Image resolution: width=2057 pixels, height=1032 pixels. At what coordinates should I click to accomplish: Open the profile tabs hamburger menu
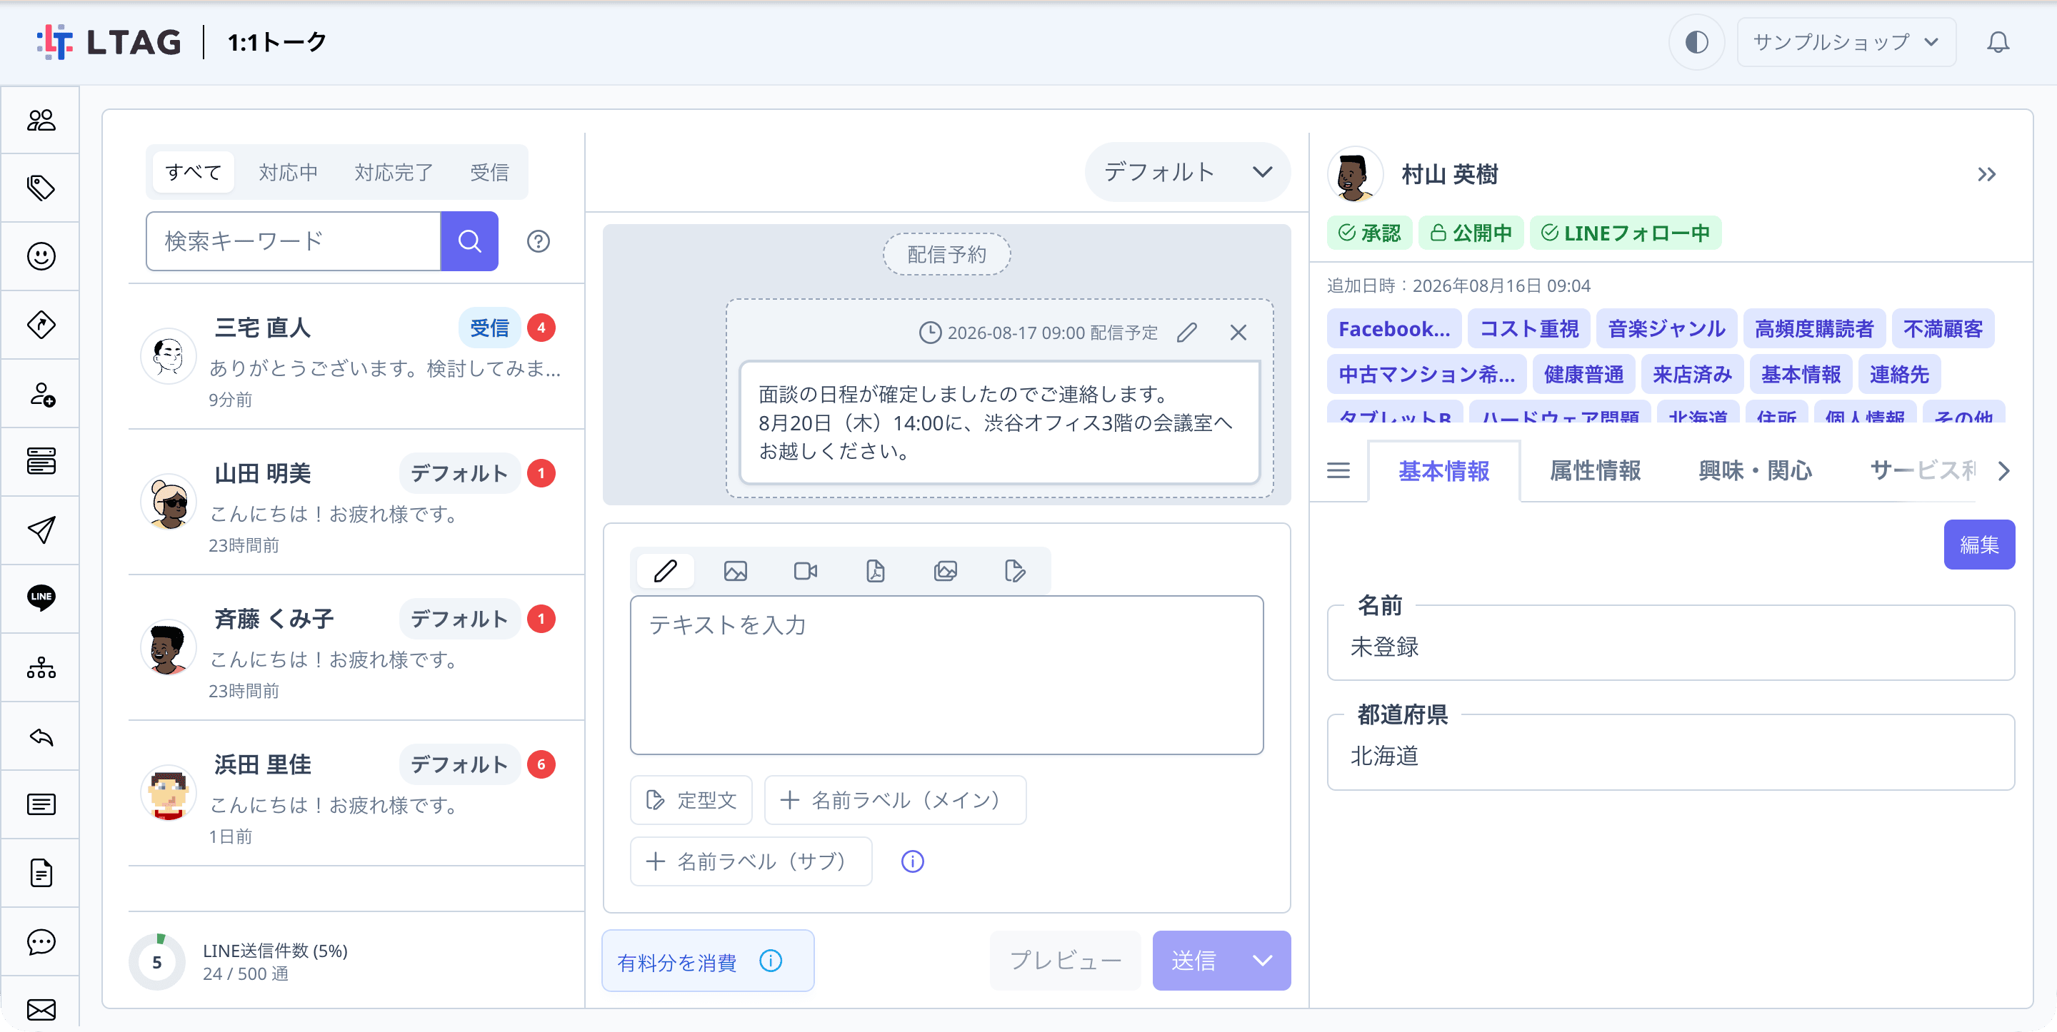1338,471
